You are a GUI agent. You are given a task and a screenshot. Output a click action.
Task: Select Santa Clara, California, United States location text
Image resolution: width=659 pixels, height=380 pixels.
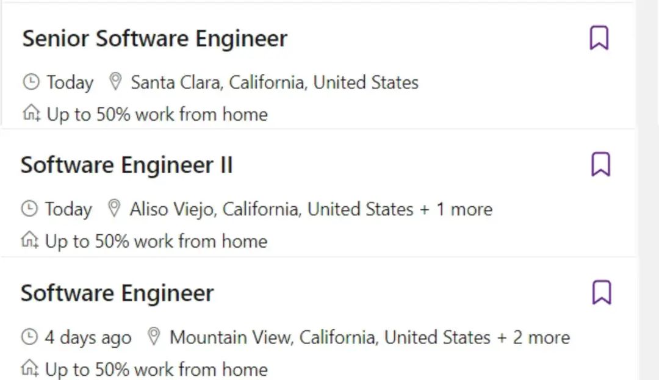click(275, 83)
